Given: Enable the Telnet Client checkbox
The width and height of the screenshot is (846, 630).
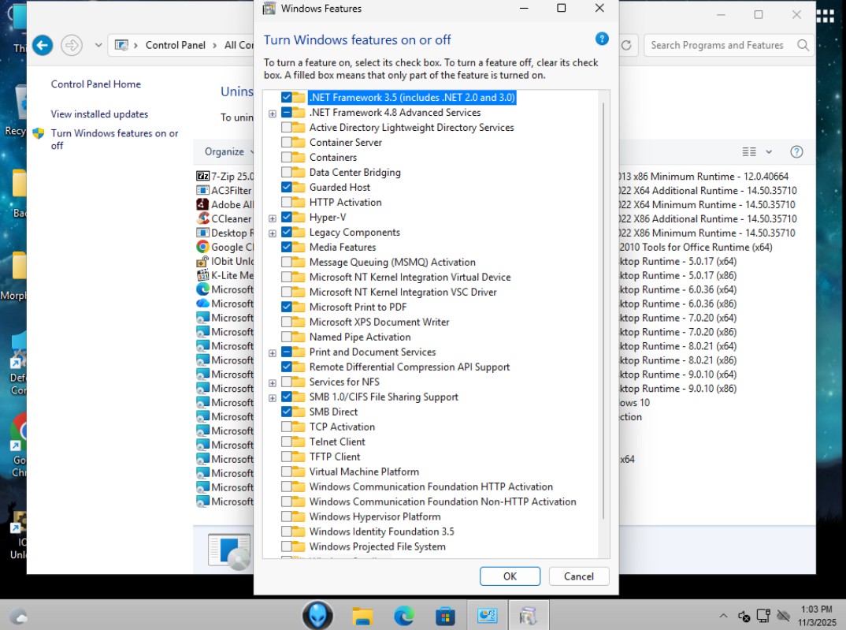Looking at the screenshot, I should [x=287, y=442].
